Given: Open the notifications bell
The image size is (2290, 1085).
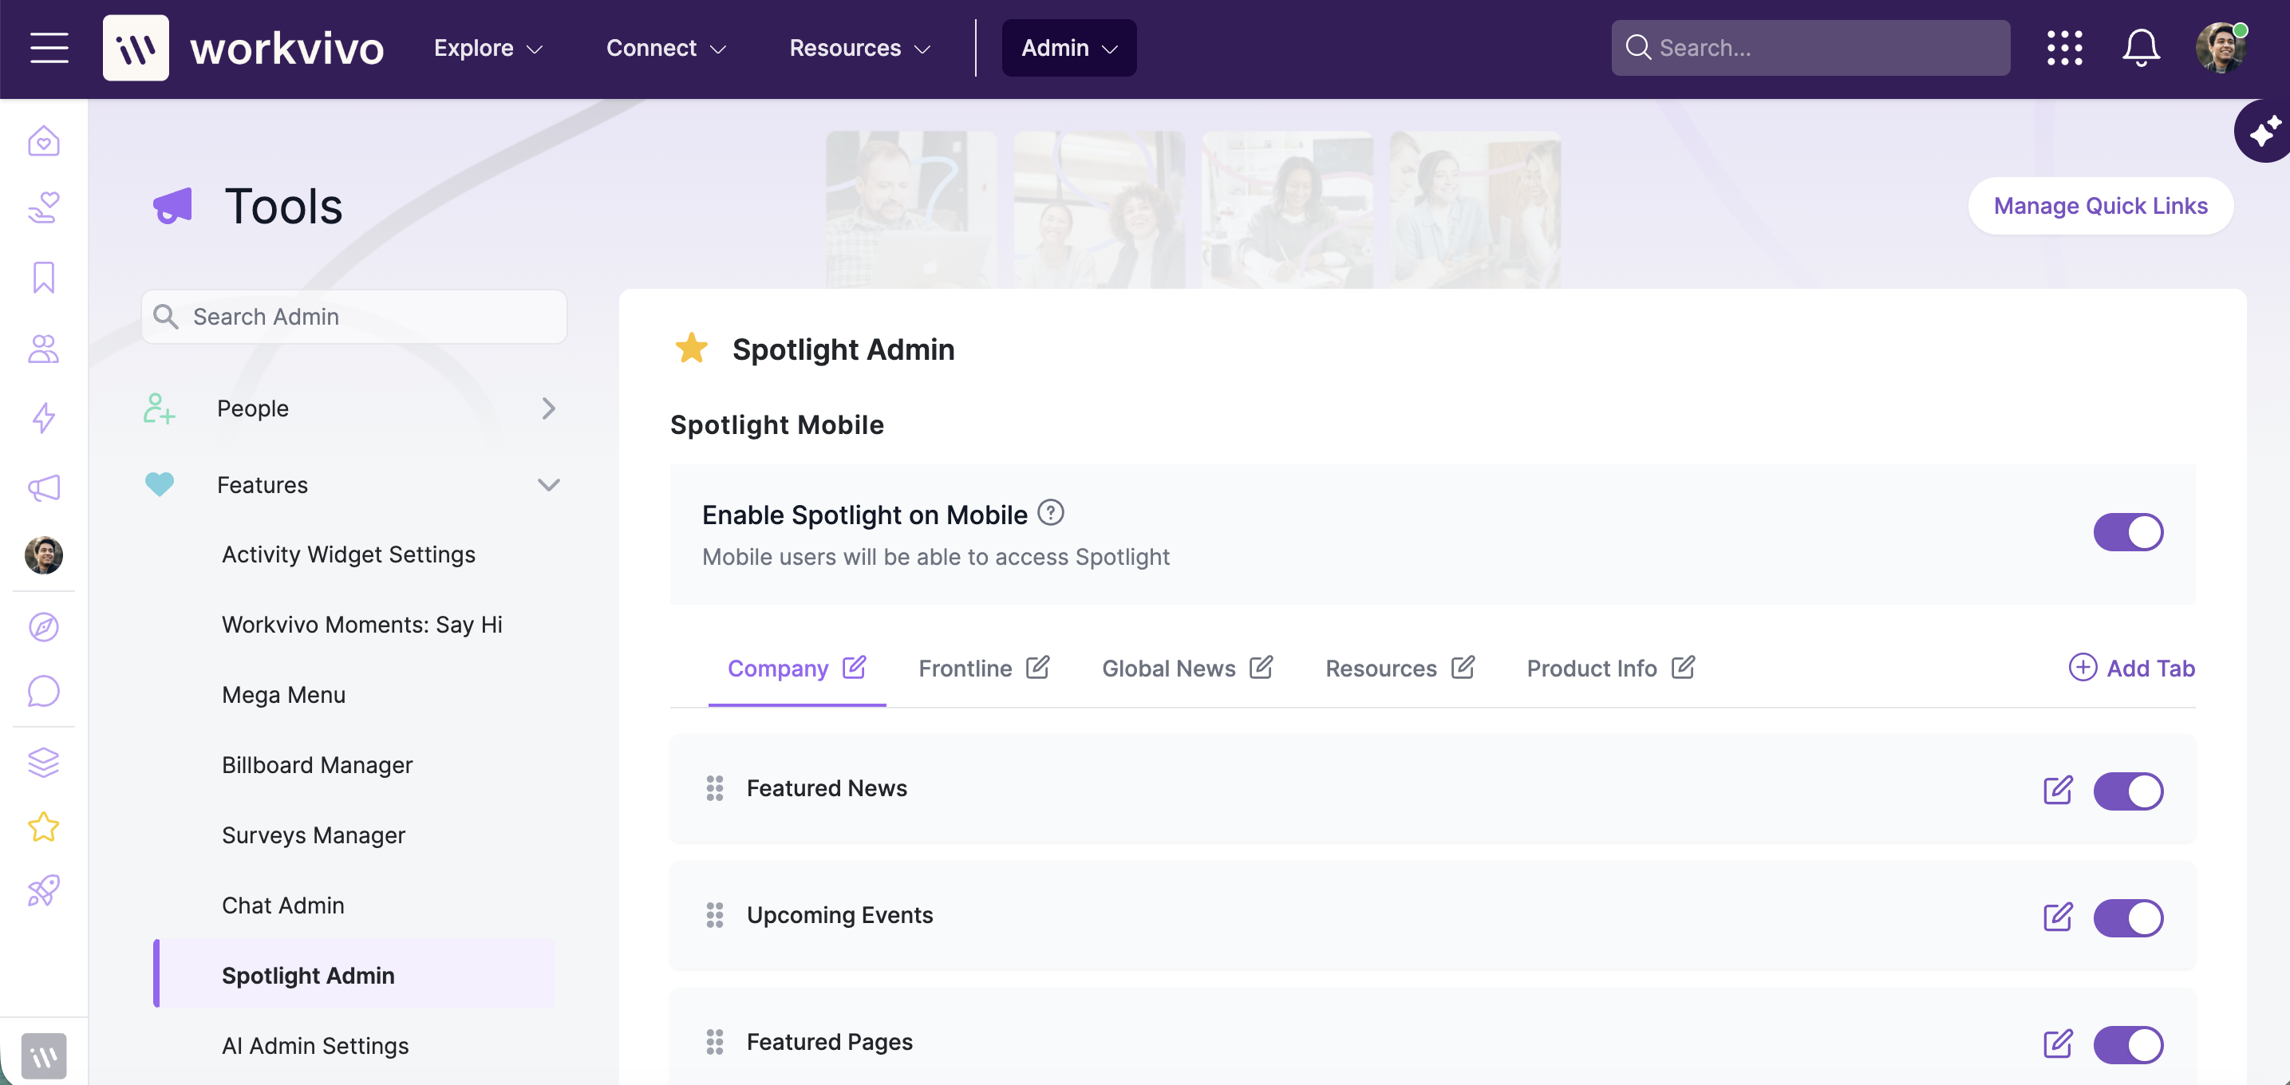Looking at the screenshot, I should (x=2141, y=48).
